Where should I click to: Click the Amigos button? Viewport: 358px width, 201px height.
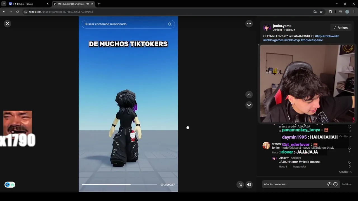[341, 28]
